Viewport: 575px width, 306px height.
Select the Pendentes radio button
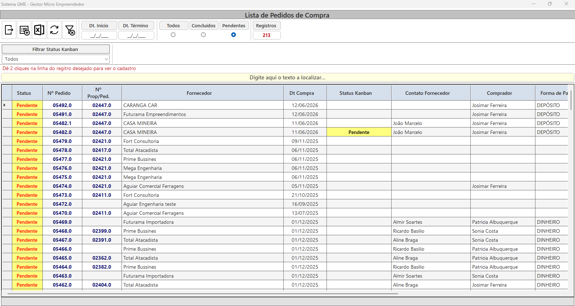[234, 35]
